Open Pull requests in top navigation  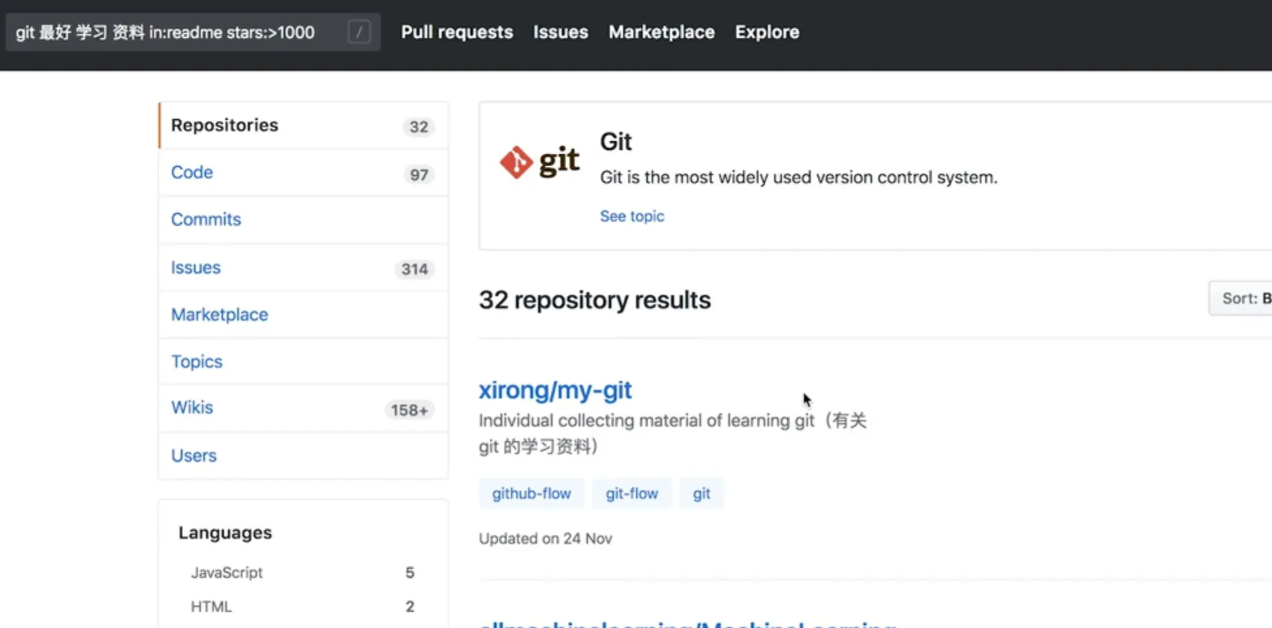457,32
